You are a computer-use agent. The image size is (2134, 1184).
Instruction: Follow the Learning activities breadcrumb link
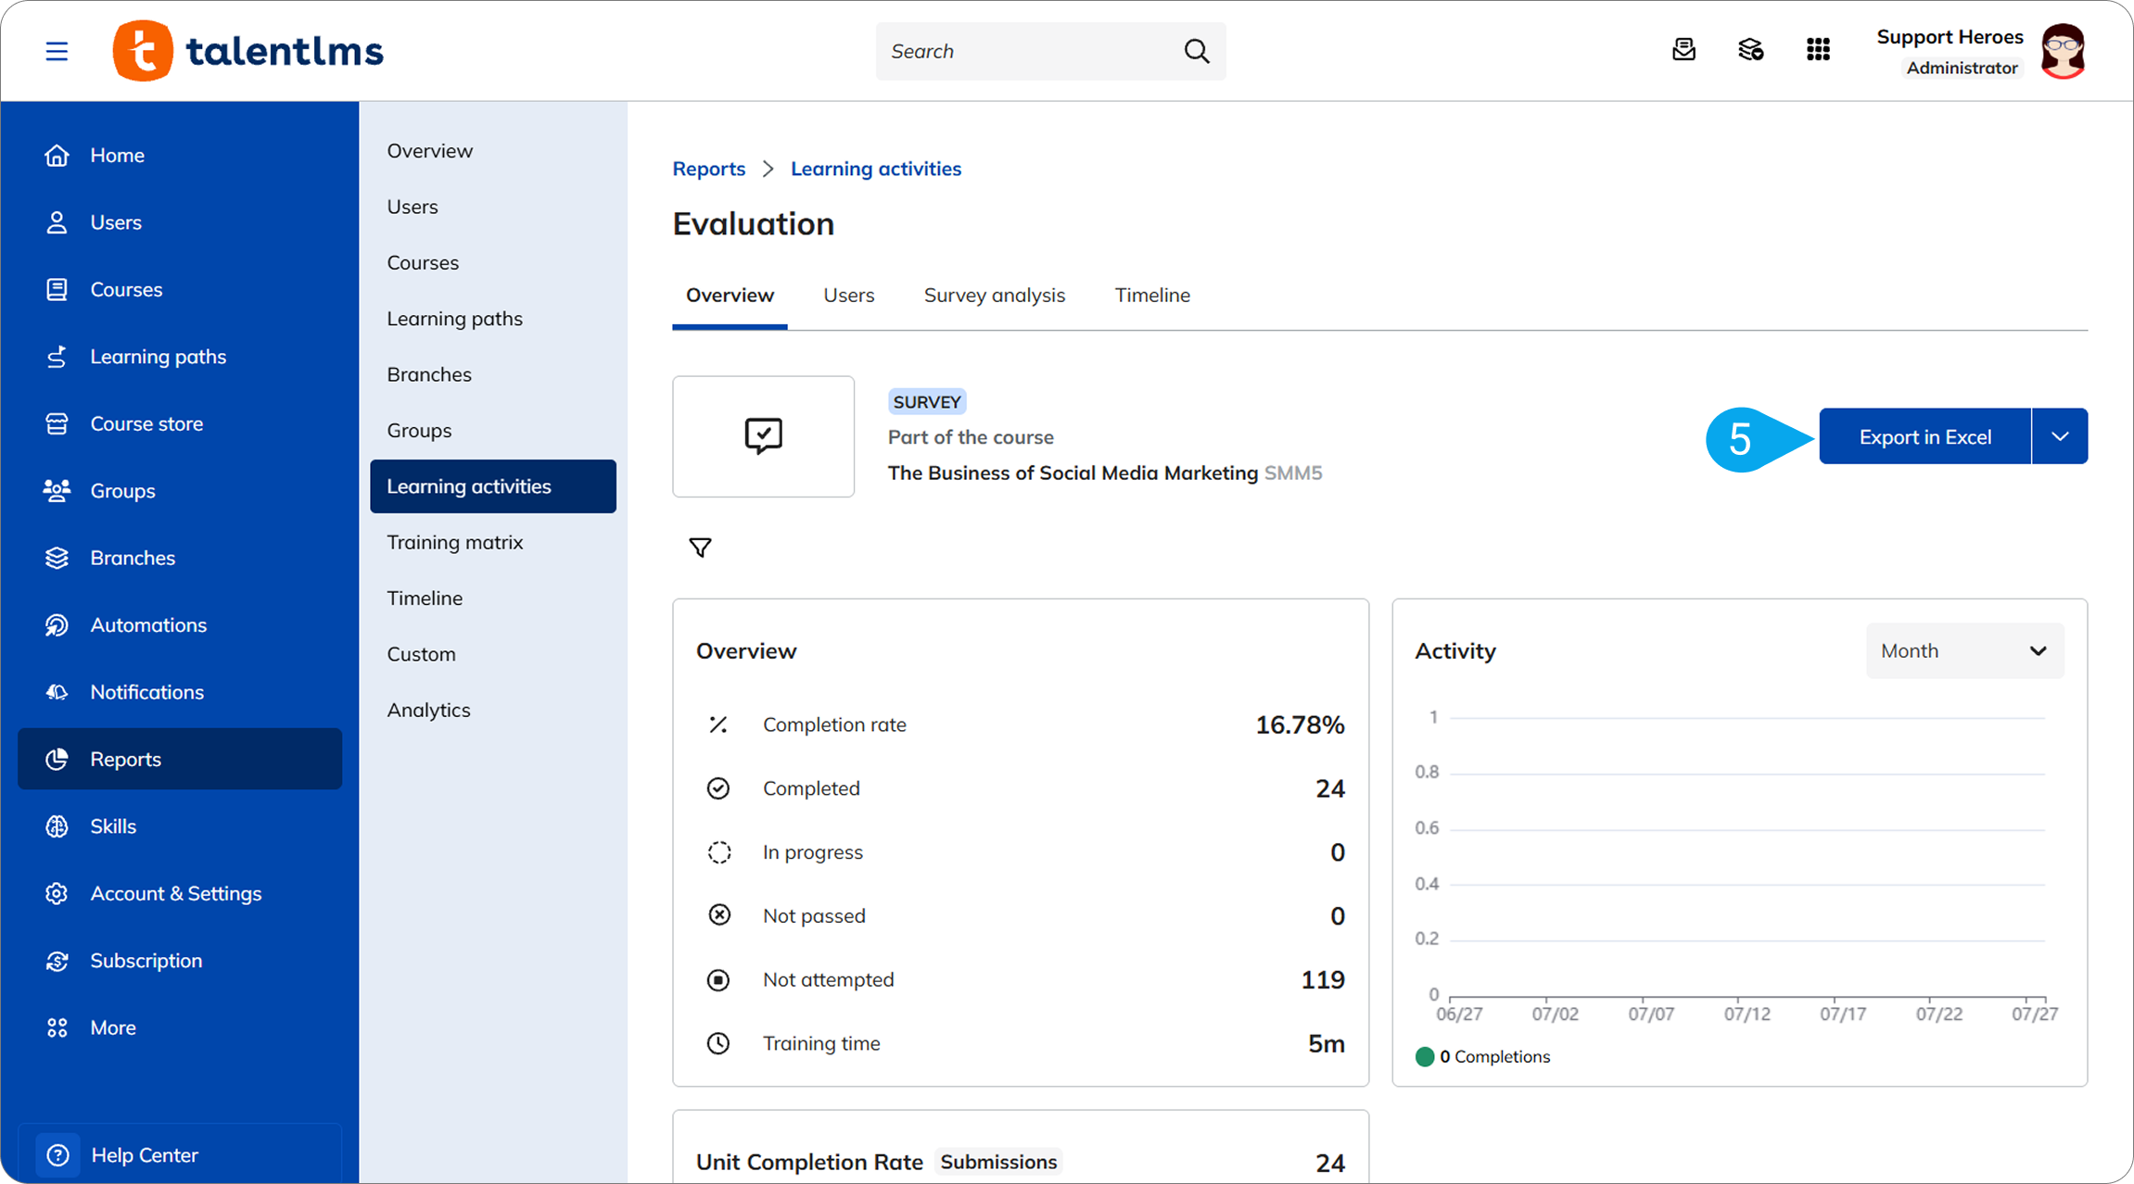(875, 169)
